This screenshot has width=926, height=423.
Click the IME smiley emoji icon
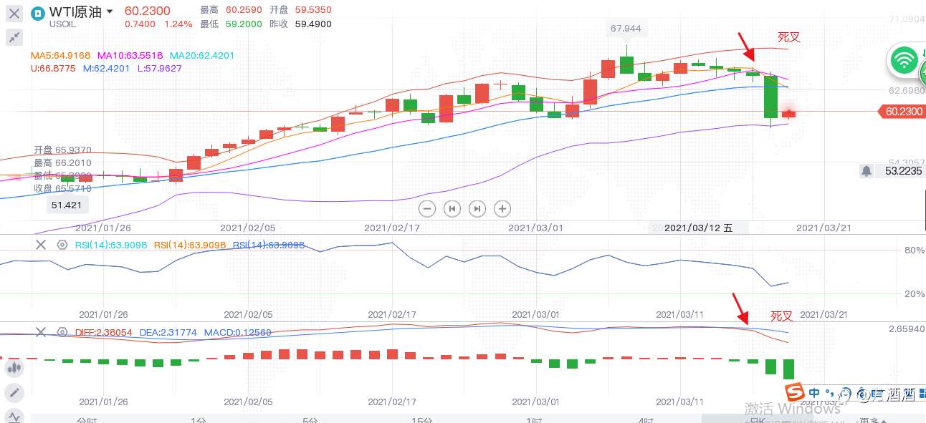846,393
